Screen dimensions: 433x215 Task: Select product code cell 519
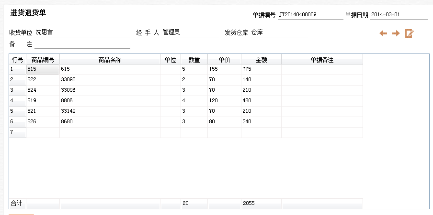pos(43,101)
